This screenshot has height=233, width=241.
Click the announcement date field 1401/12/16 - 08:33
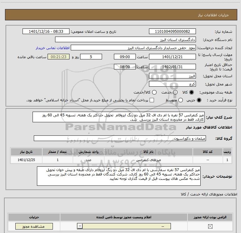point(46,31)
